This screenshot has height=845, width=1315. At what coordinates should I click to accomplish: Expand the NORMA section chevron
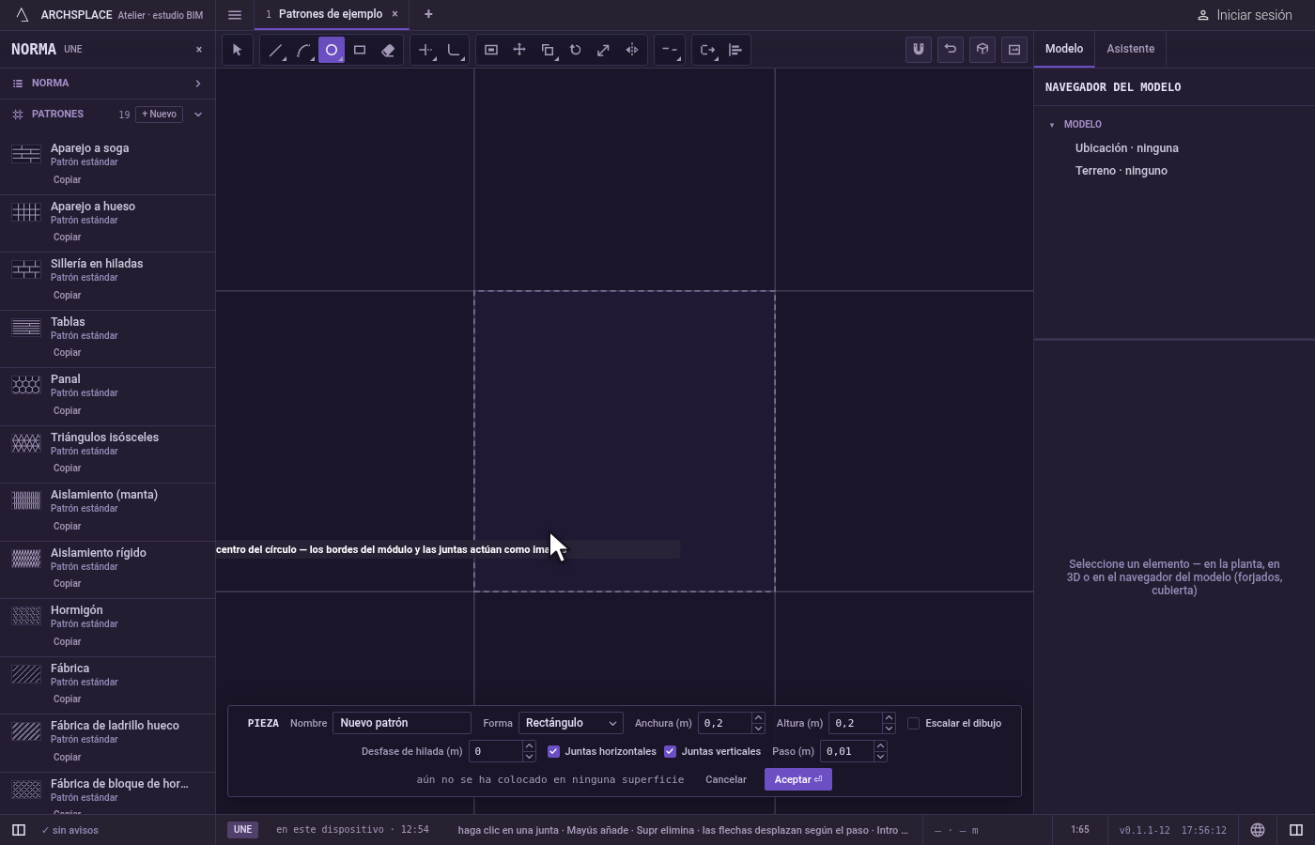click(x=197, y=84)
